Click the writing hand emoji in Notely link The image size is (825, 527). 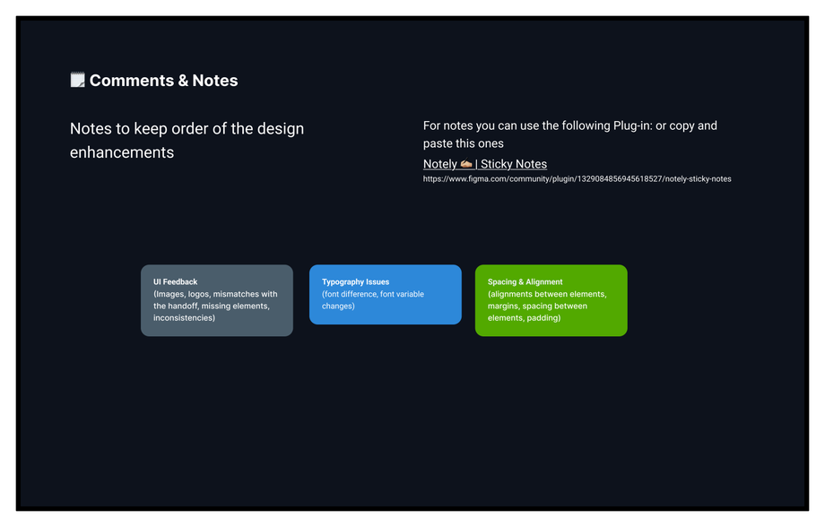click(466, 164)
